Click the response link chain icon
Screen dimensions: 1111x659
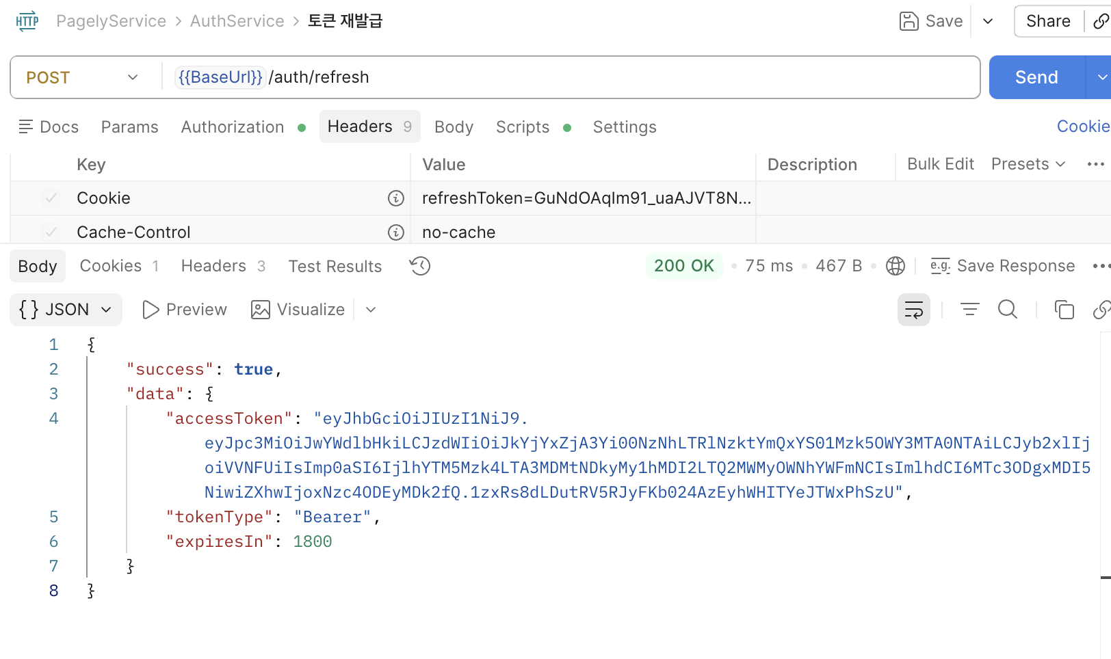[1101, 310]
